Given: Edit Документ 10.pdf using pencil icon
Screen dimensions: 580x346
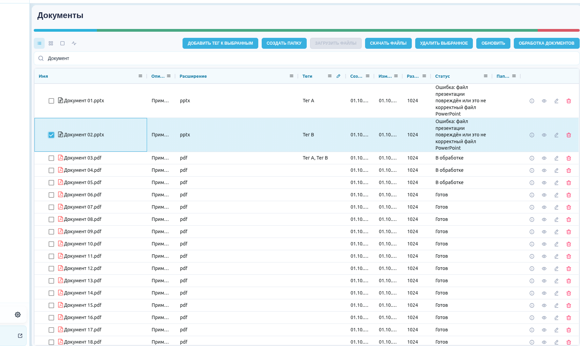Looking at the screenshot, I should (x=556, y=244).
